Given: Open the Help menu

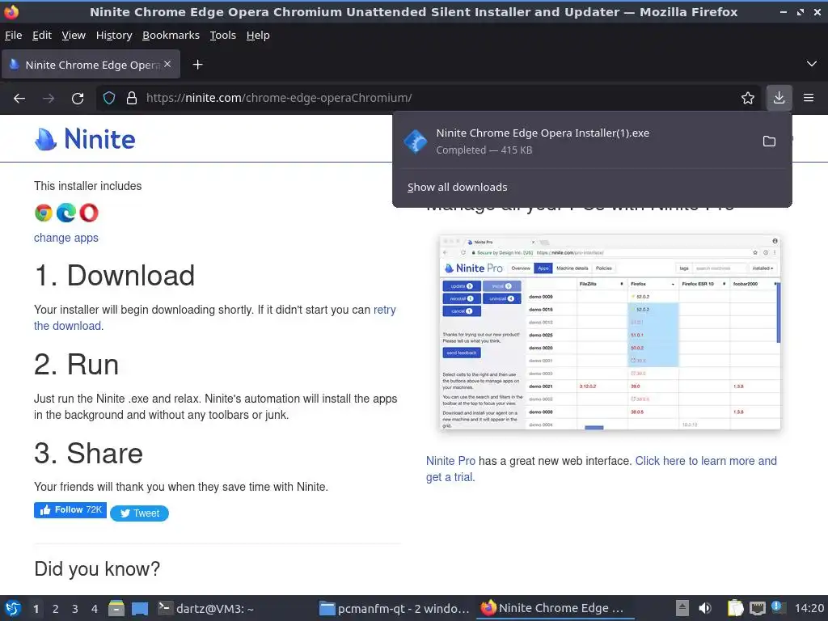Looking at the screenshot, I should point(258,36).
